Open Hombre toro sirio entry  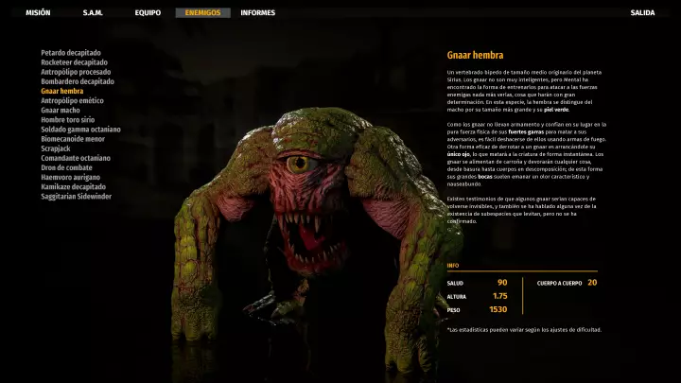tap(68, 120)
